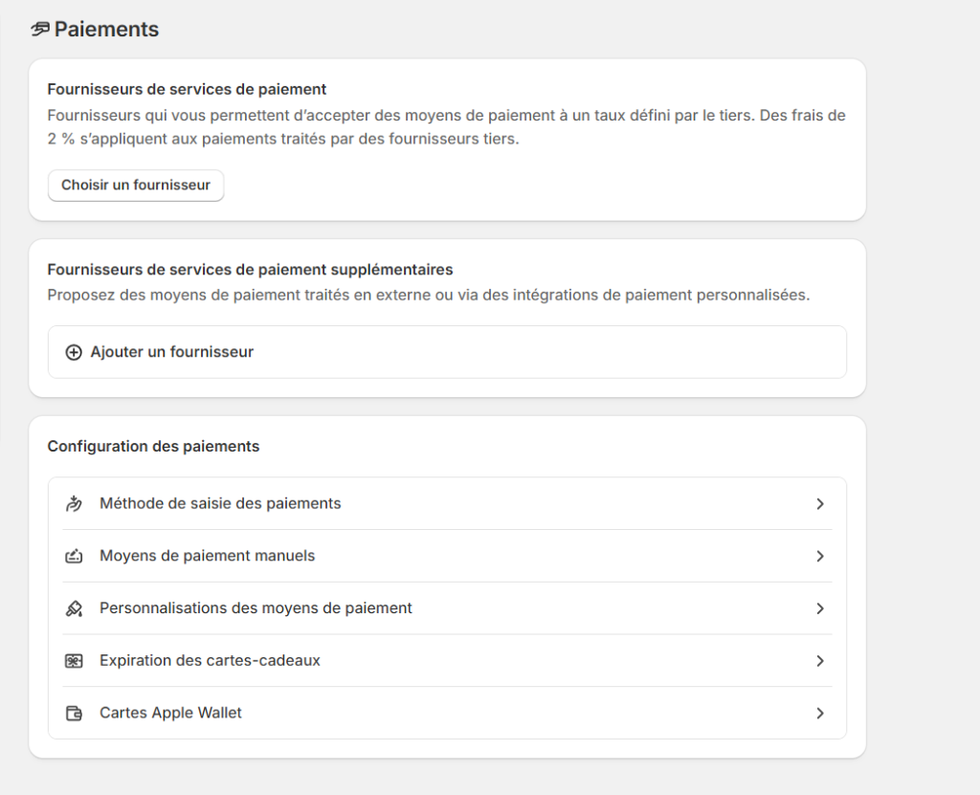Expand Cartes Apple Wallet chevron
980x795 pixels.
[x=820, y=713]
